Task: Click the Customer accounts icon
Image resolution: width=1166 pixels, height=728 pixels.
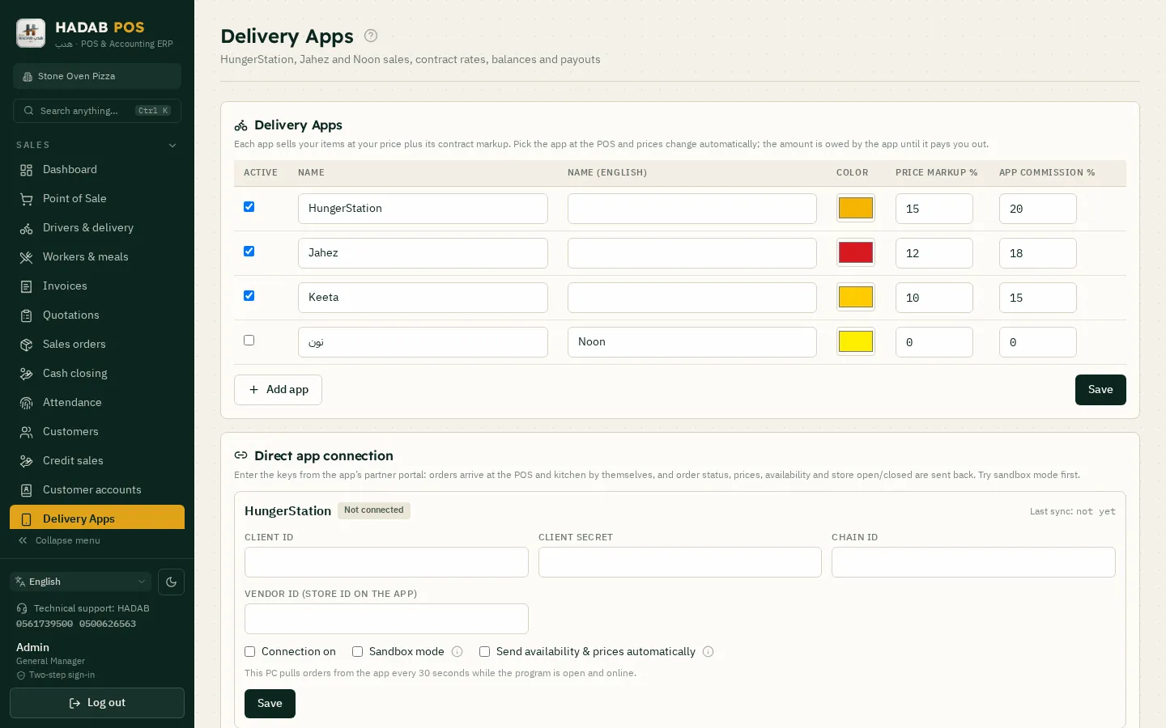Action: pyautogui.click(x=27, y=490)
